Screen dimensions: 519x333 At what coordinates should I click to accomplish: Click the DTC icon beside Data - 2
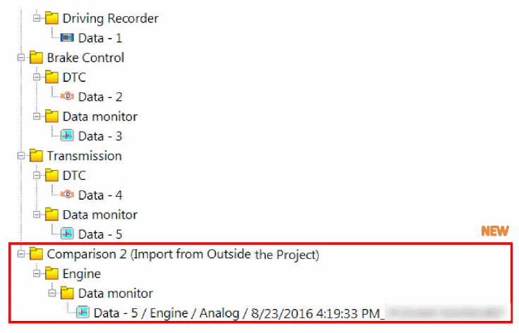point(68,97)
